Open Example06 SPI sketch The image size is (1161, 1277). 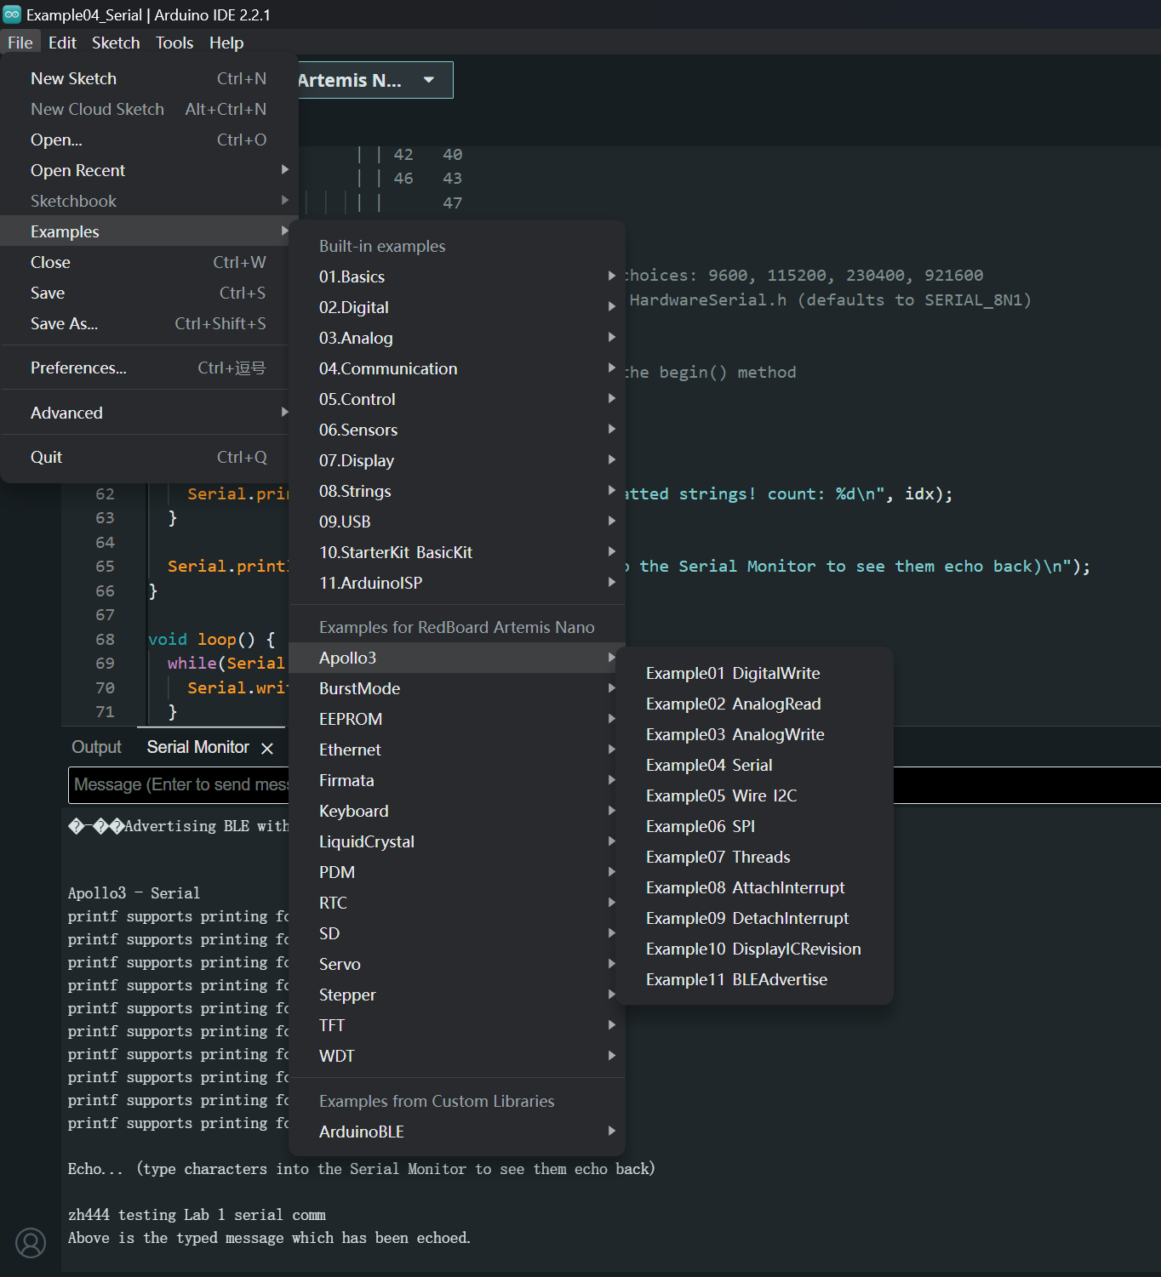click(x=754, y=826)
